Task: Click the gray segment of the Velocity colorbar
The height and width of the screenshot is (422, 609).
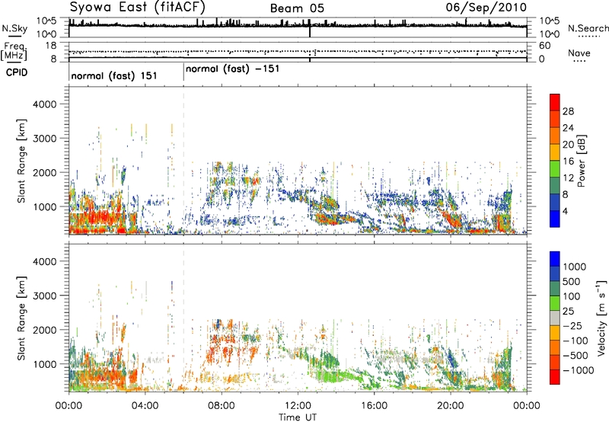Action: [555, 318]
